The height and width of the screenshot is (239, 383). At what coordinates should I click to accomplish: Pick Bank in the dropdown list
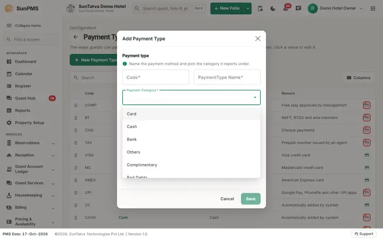click(x=191, y=139)
